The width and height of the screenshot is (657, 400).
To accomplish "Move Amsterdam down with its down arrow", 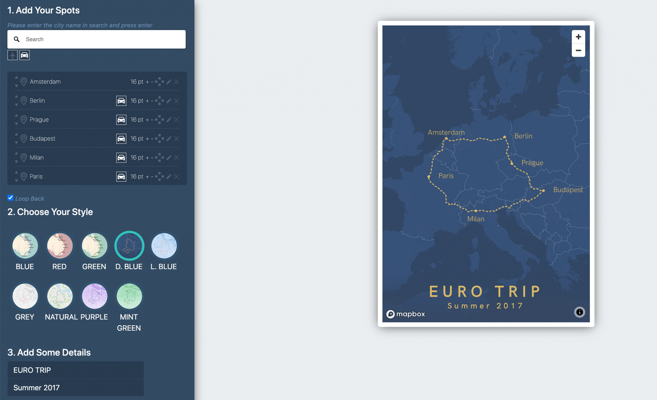I will click(x=16, y=86).
